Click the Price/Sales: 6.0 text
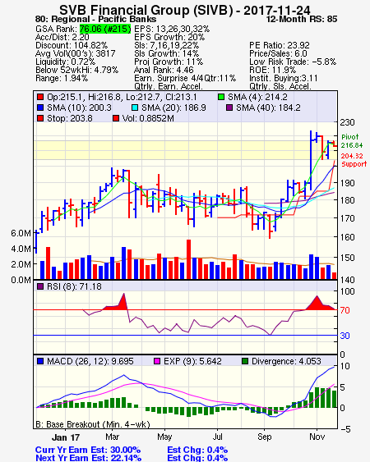This screenshot has height=462, width=370. pyautogui.click(x=278, y=53)
